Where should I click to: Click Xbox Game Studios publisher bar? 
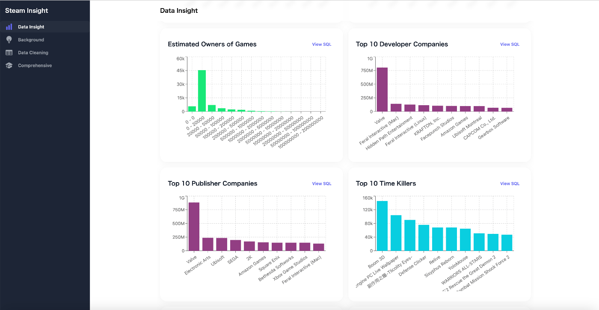pyautogui.click(x=305, y=247)
